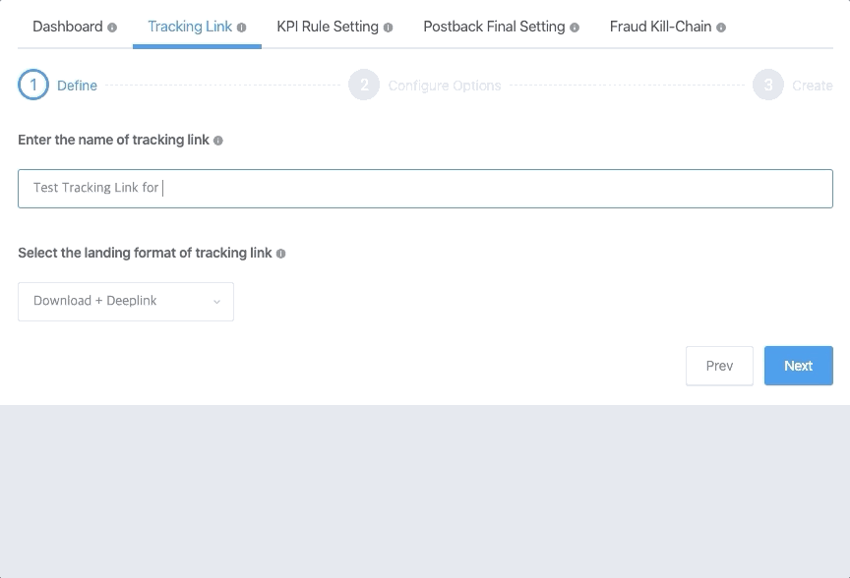This screenshot has height=578, width=850.
Task: Switch to the Dashboard tab
Action: tap(66, 27)
